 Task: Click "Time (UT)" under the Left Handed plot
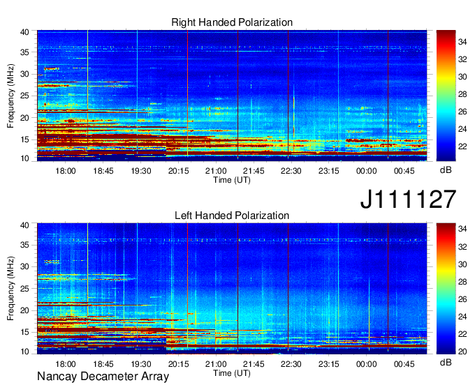coord(232,373)
